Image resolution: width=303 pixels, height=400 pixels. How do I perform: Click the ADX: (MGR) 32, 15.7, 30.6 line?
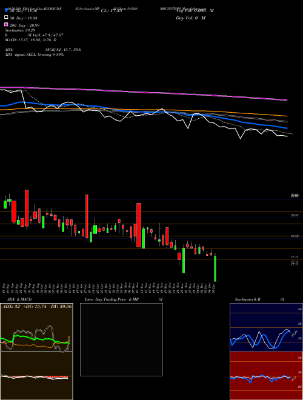(43, 50)
